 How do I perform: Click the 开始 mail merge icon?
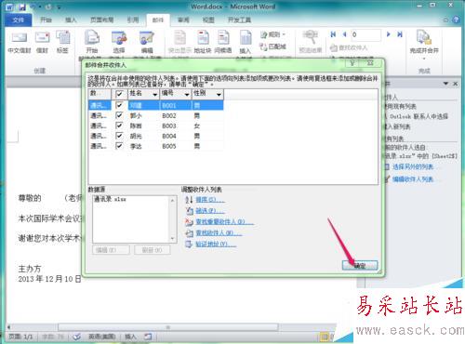coord(92,38)
